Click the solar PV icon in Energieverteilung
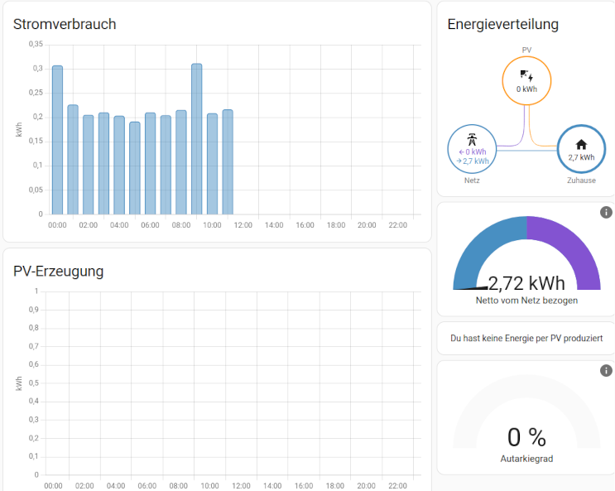Screen dimensions: 615x491 pyautogui.click(x=526, y=76)
